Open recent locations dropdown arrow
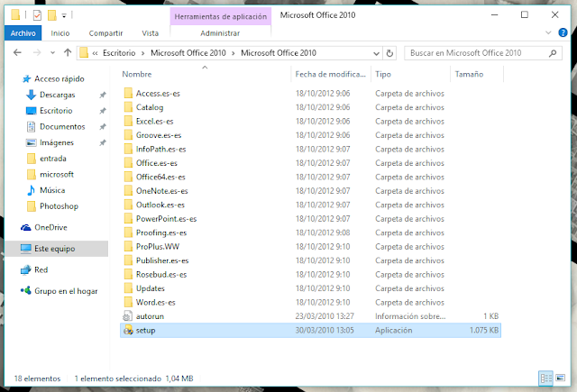Viewport: 577px width, 392px height. coord(52,53)
